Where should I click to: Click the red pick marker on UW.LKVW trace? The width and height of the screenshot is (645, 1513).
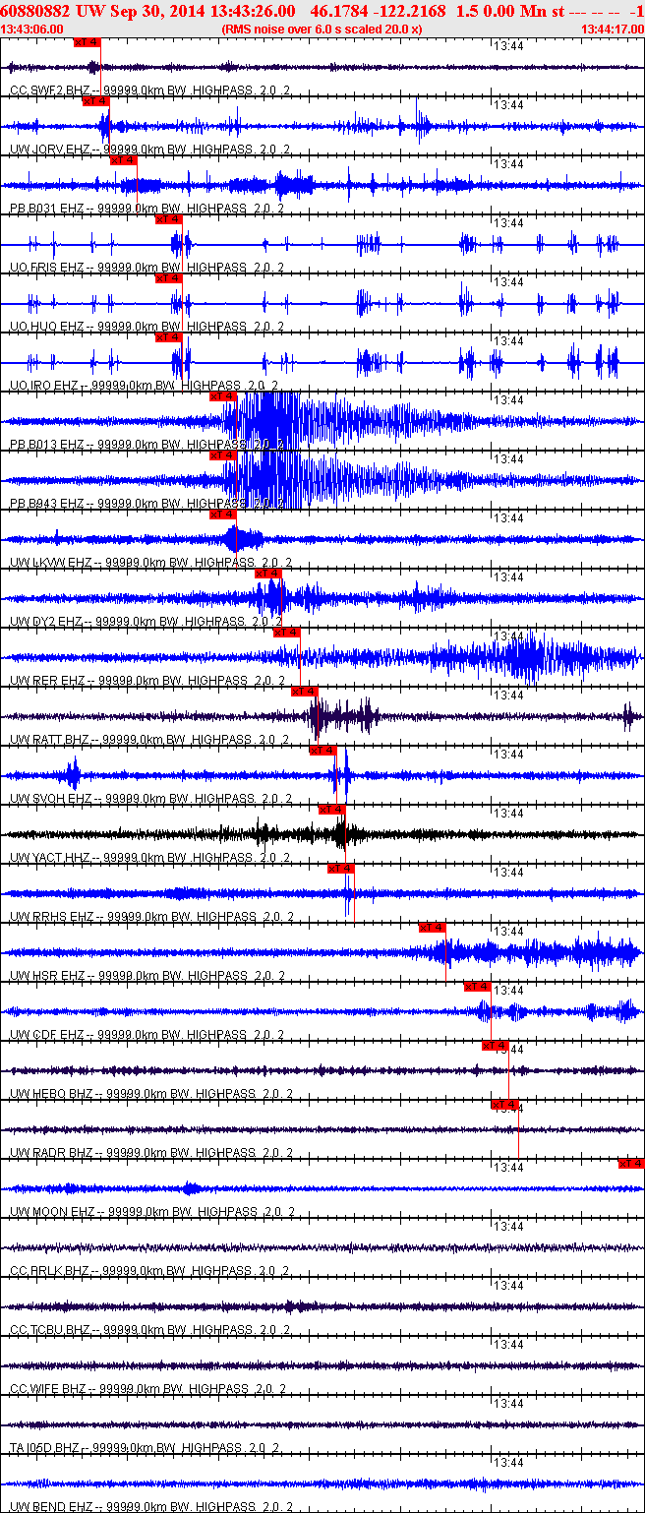(x=223, y=514)
